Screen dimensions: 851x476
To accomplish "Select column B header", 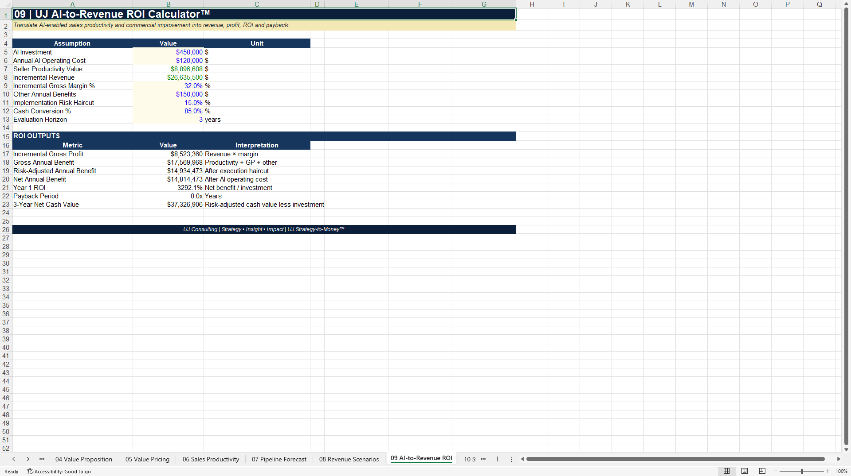I will coord(168,4).
